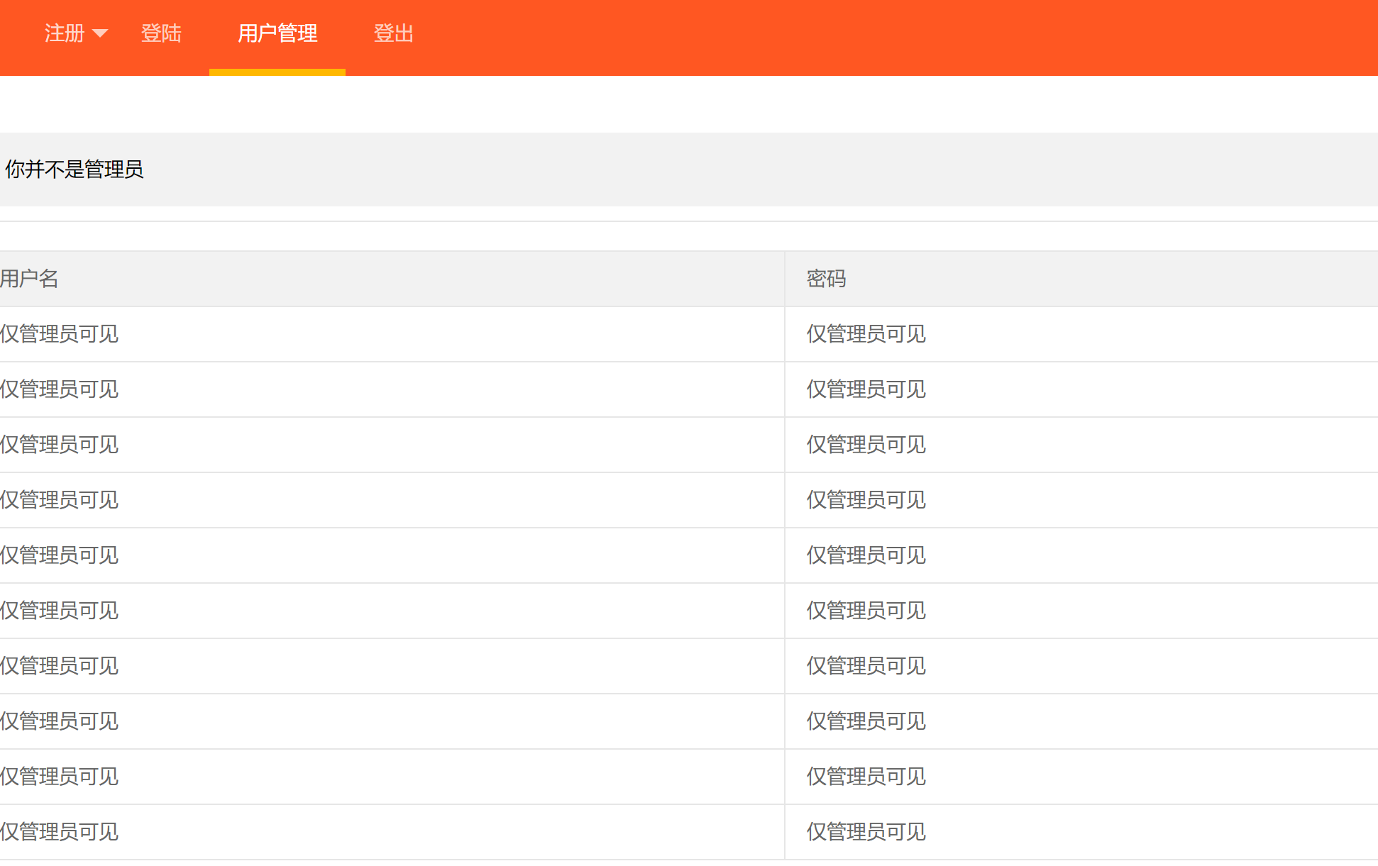Select first row username cell
Image resolution: width=1378 pixels, height=866 pixels.
60,334
